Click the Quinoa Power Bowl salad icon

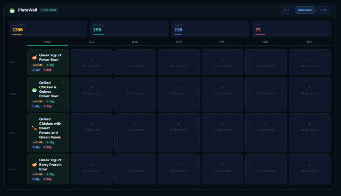34,89
